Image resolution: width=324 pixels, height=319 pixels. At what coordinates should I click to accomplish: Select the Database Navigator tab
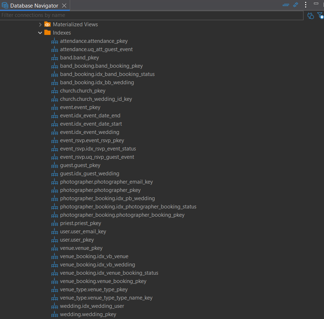tap(34, 6)
